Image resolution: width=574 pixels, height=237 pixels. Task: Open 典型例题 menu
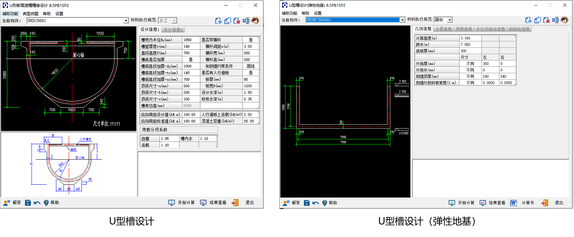click(30, 14)
